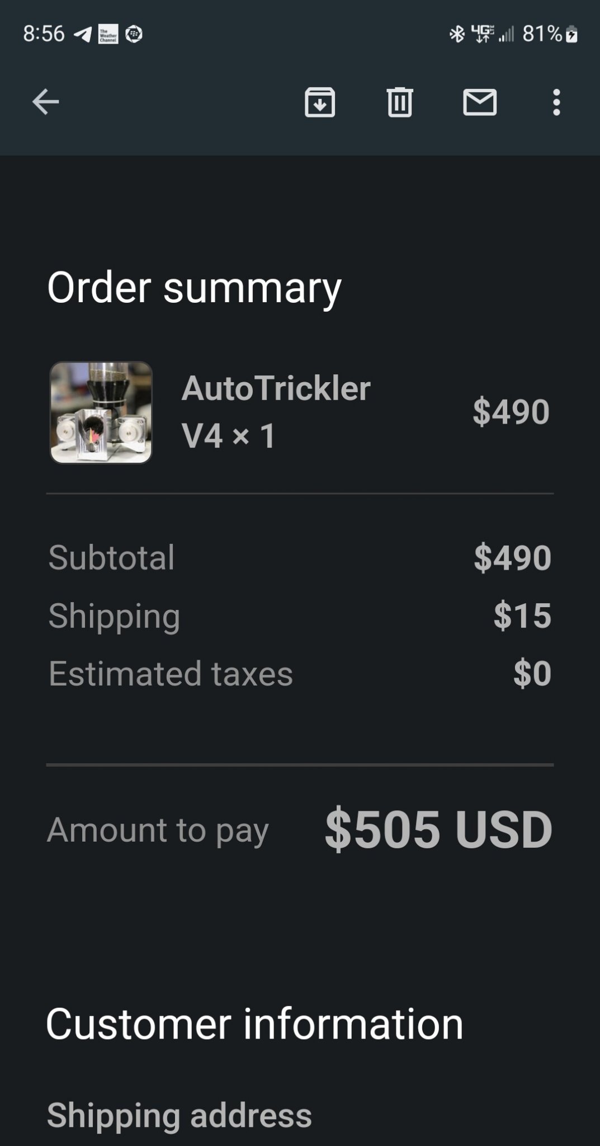Tap the 4G signal strength icon
The width and height of the screenshot is (600, 1146).
(x=492, y=35)
